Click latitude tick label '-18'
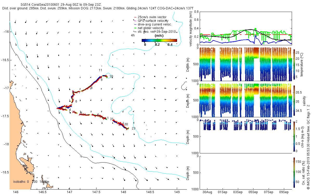This screenshot has width=312, height=195. click(6, 144)
